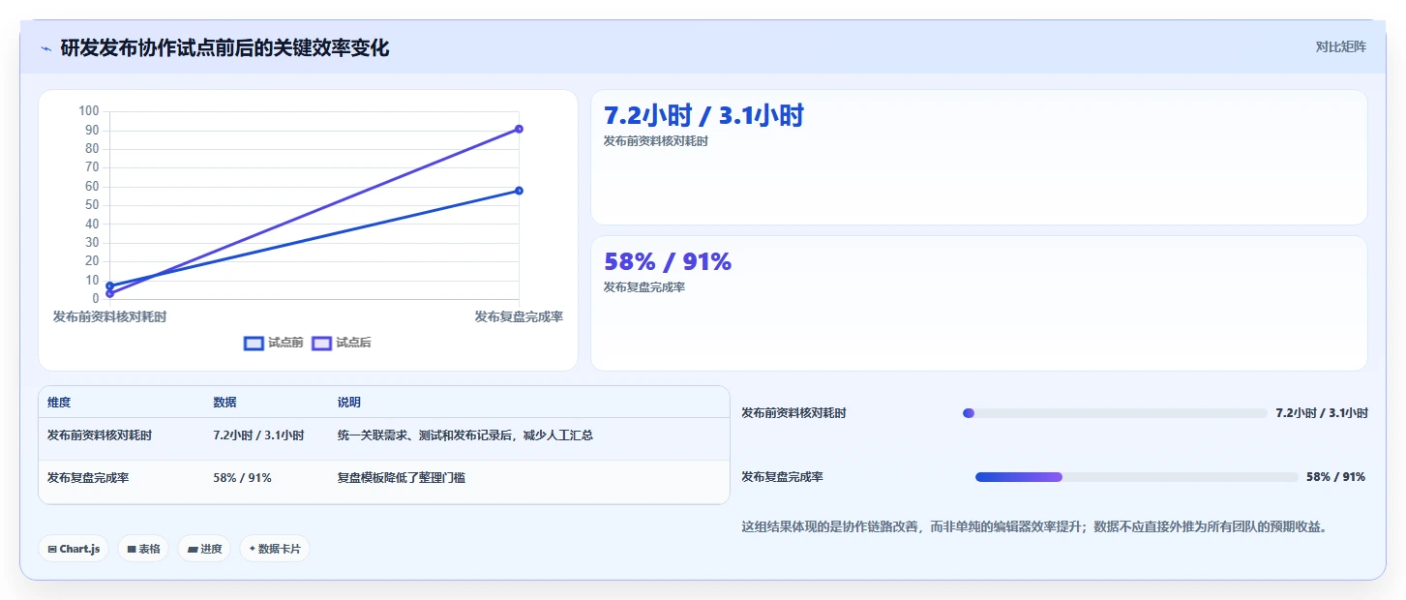
Task: Click the 发布前资料核对耗时 card caption
Action: 656,141
